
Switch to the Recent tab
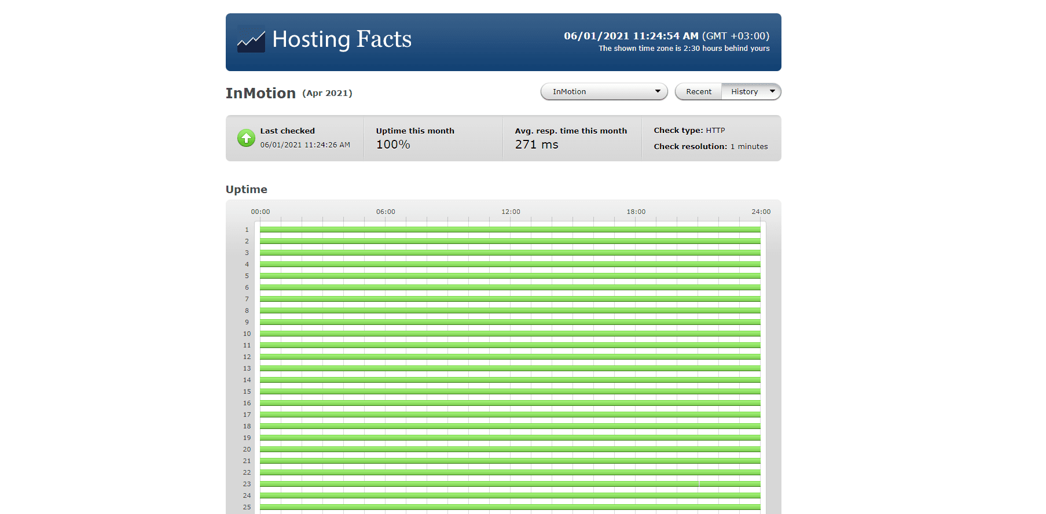[x=699, y=91]
